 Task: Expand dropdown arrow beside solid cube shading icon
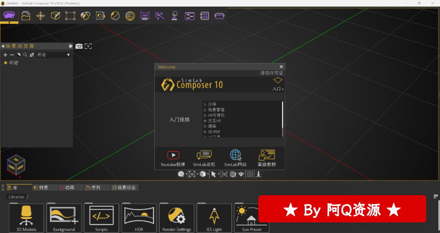(208, 174)
